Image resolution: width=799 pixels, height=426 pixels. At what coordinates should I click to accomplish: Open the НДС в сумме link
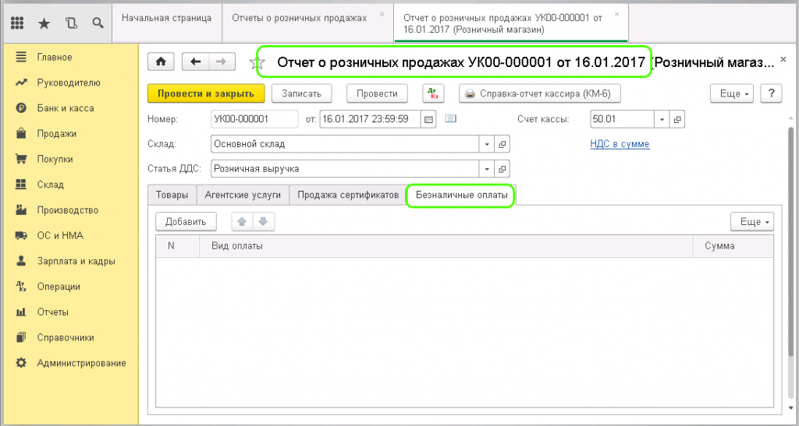pos(620,144)
